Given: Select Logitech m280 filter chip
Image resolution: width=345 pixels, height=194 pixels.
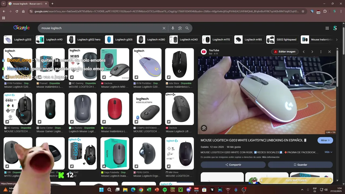Looking at the screenshot, I should coord(152,40).
